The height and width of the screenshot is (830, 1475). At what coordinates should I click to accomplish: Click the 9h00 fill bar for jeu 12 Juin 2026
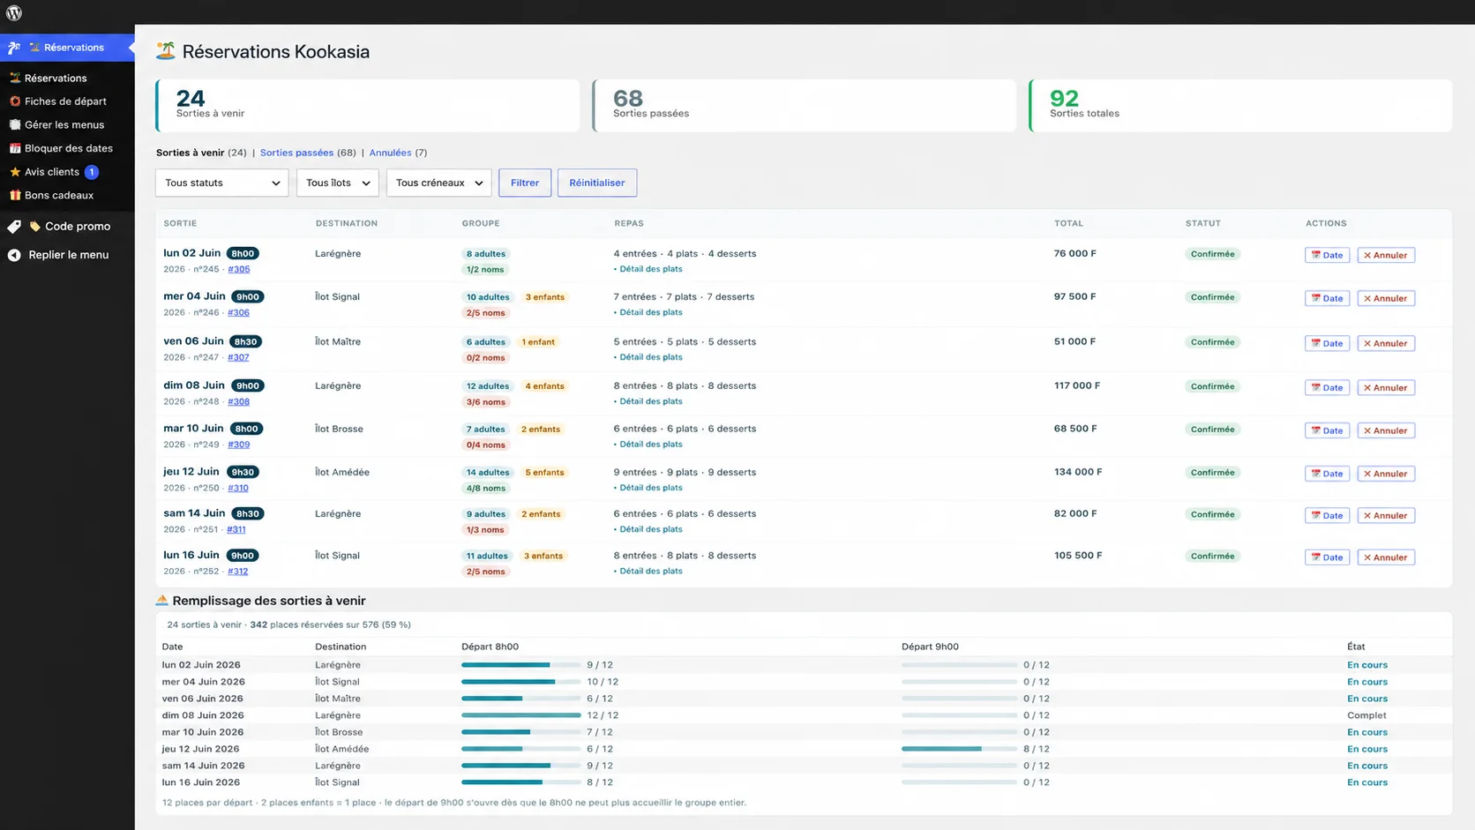coord(960,749)
